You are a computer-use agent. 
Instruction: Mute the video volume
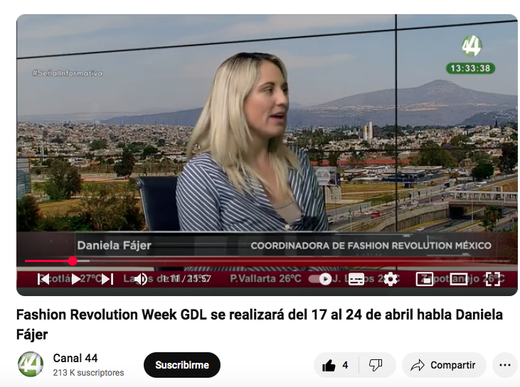click(140, 279)
